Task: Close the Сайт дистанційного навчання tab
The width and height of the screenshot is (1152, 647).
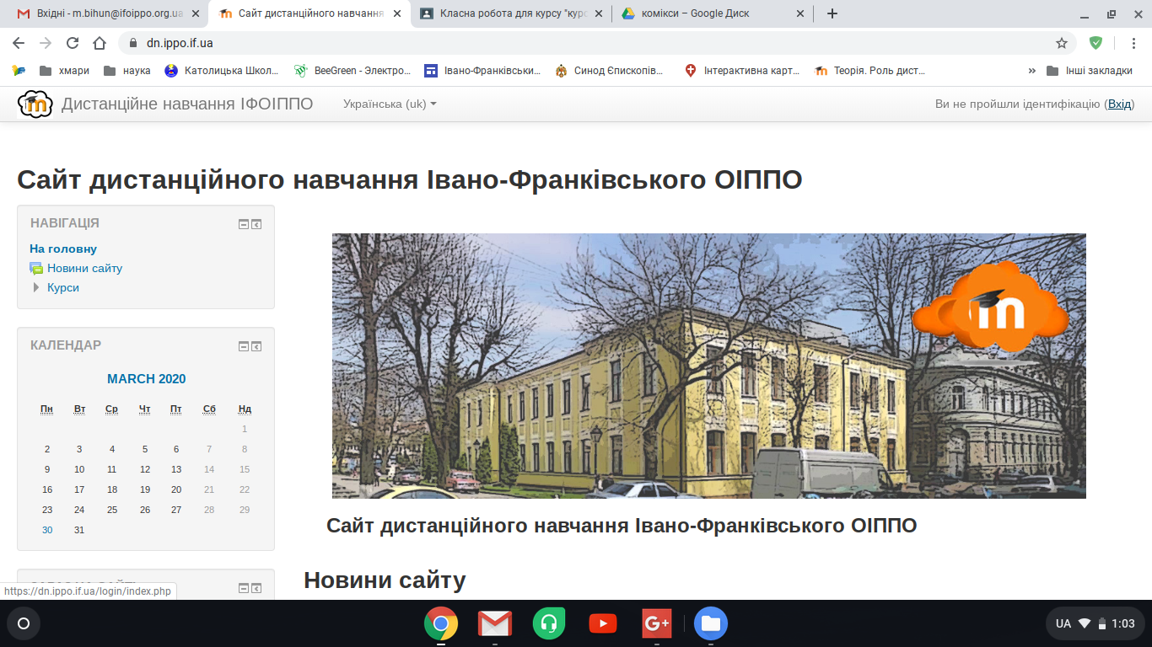Action: click(397, 13)
